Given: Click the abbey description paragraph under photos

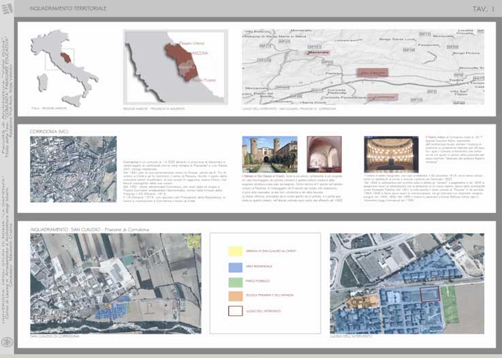Looking at the screenshot, I should click(292, 188).
